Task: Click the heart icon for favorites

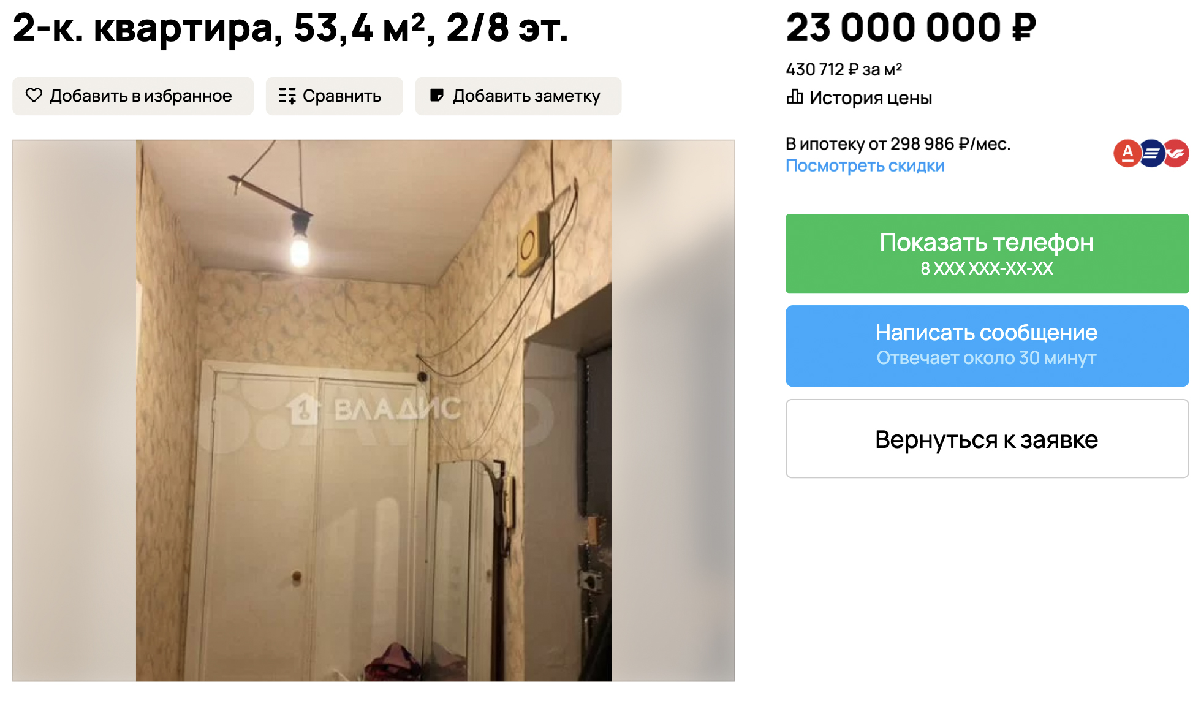Action: tap(34, 96)
